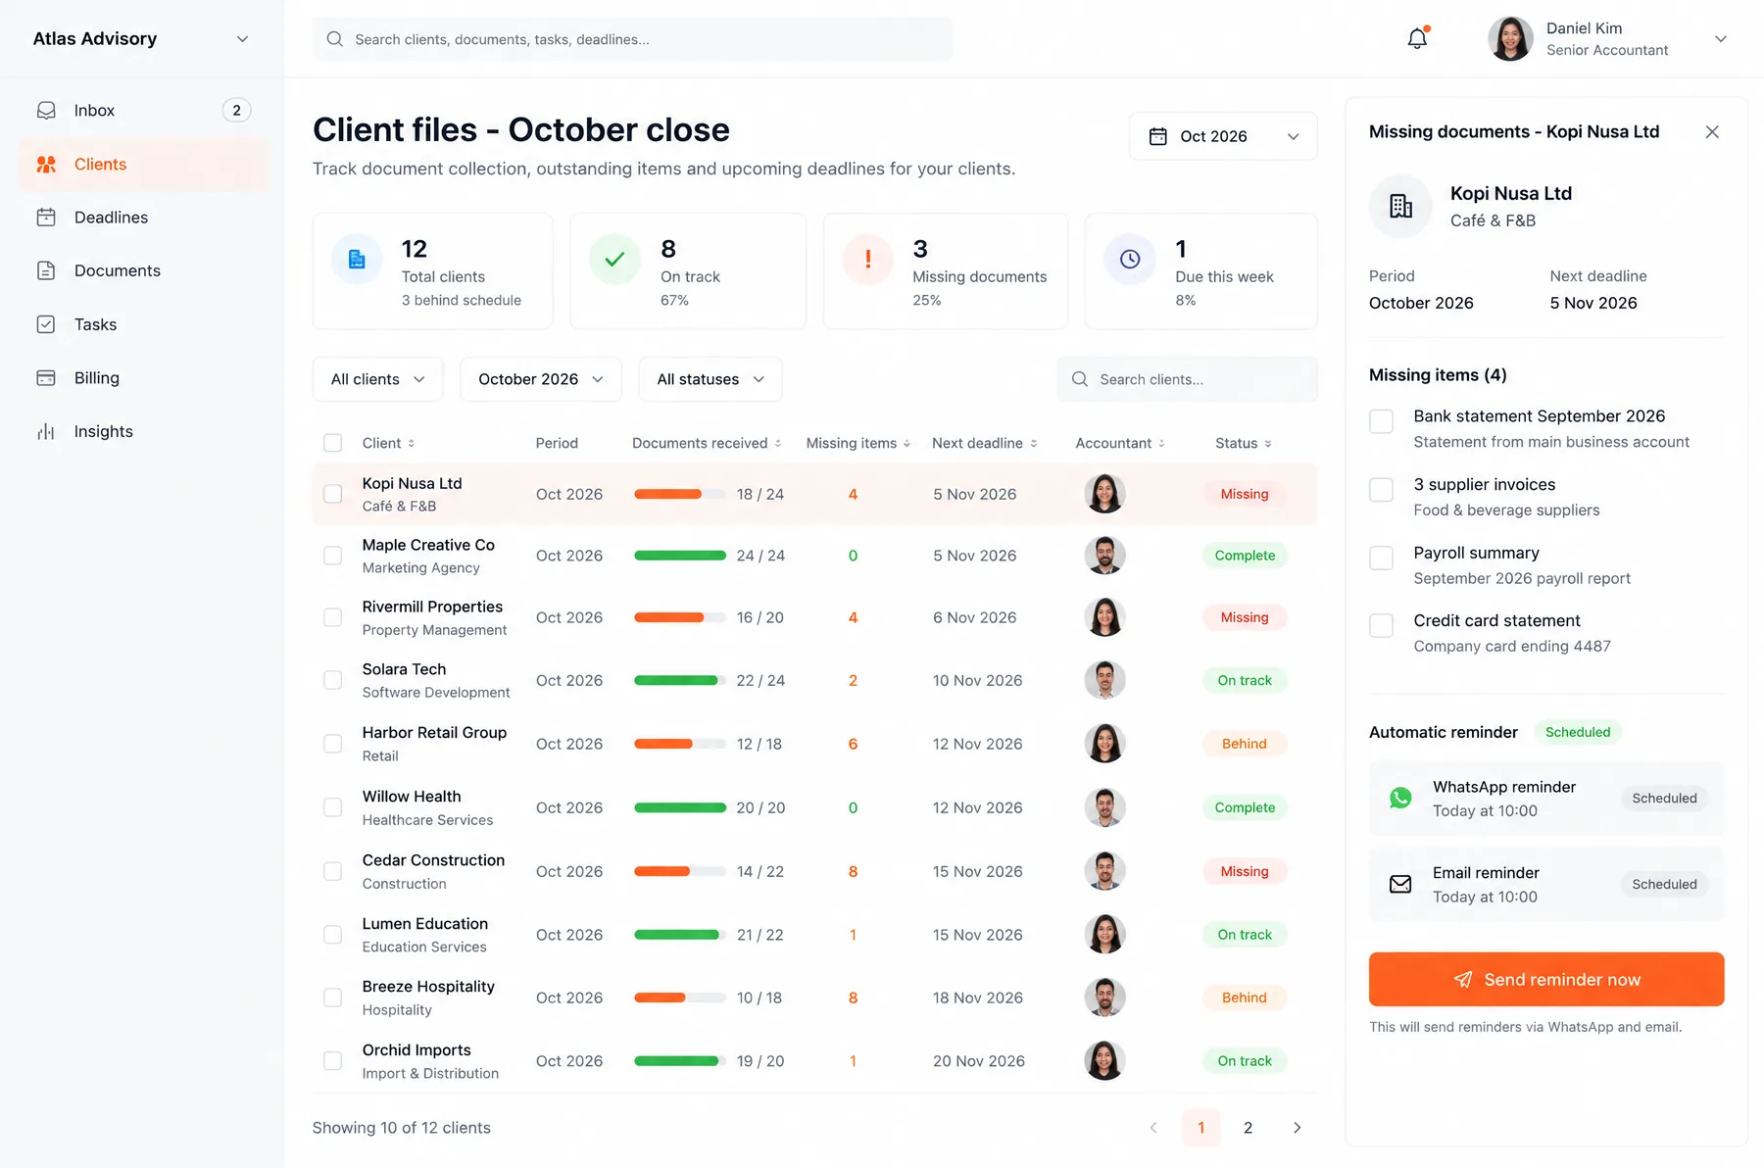Focus the Search clients field
The image size is (1764, 1168).
1187,379
